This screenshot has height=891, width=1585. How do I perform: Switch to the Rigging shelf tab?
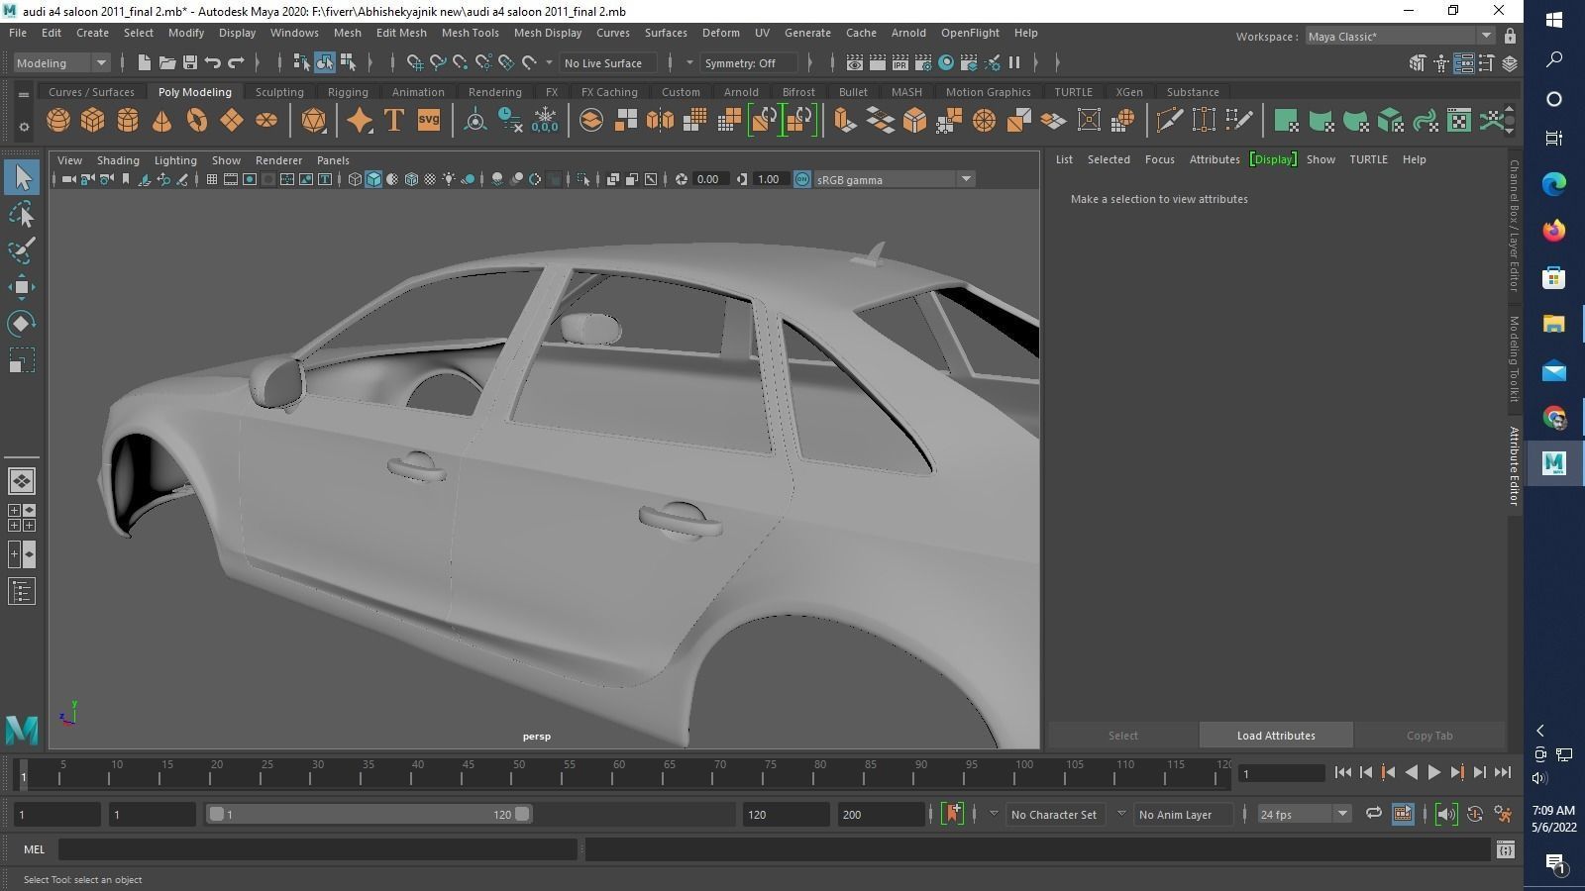[x=348, y=92]
